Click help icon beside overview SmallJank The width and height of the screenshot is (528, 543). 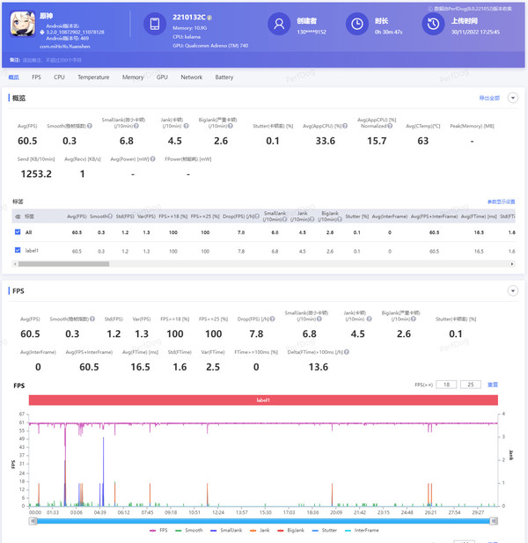click(x=136, y=126)
